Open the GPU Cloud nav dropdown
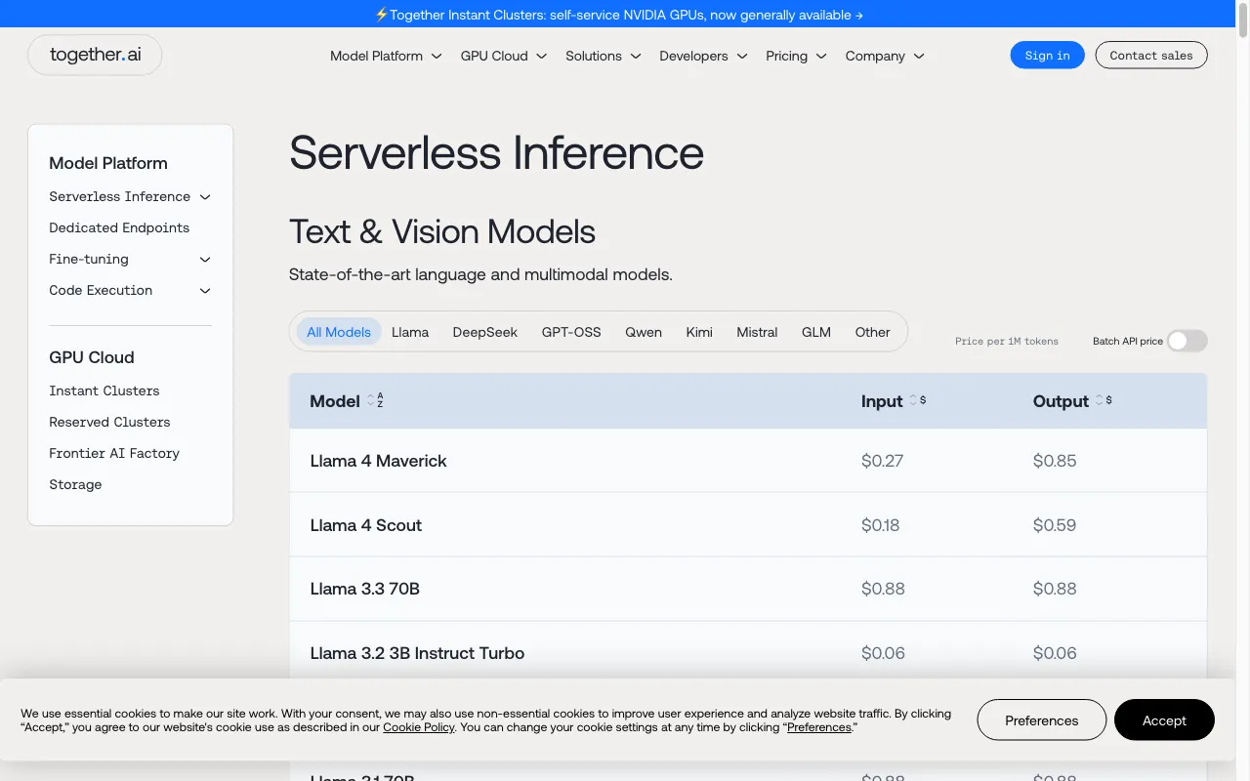The width and height of the screenshot is (1250, 781). click(x=504, y=56)
